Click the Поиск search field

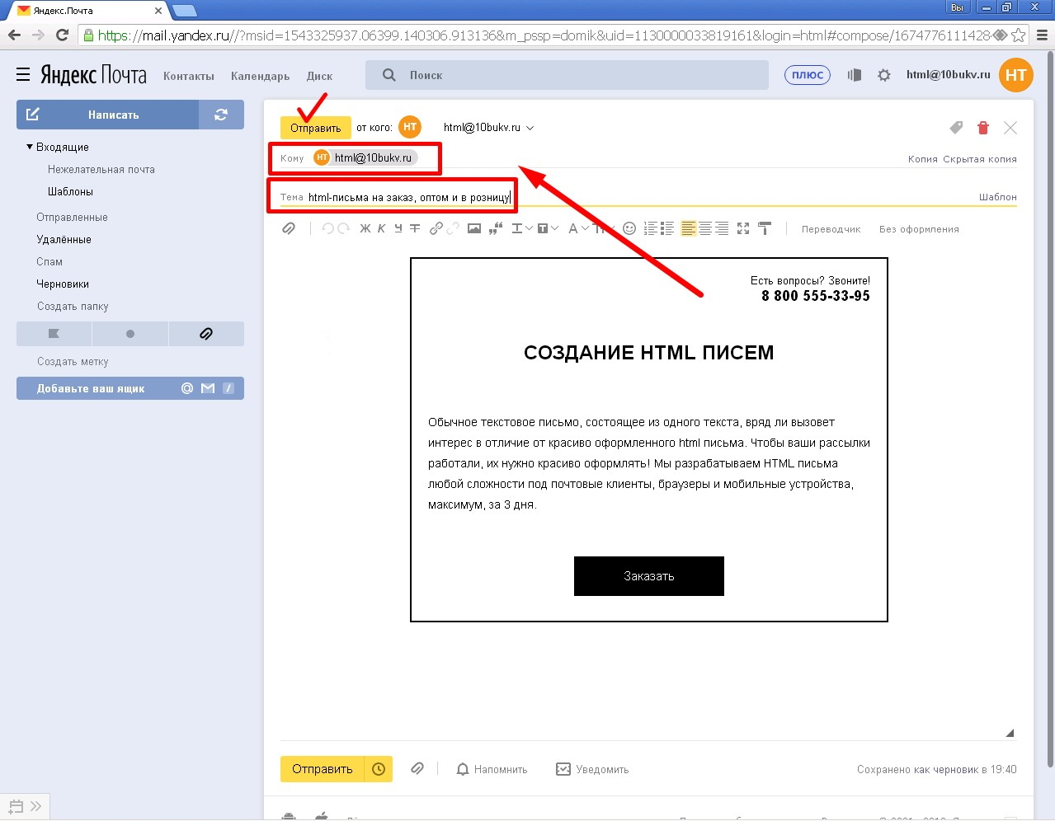coord(568,75)
